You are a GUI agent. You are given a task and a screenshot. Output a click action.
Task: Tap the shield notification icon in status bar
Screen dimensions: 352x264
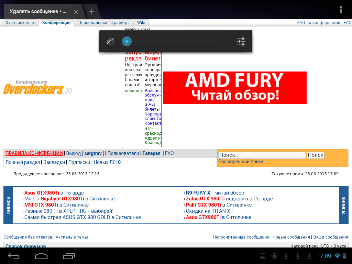pos(274,256)
